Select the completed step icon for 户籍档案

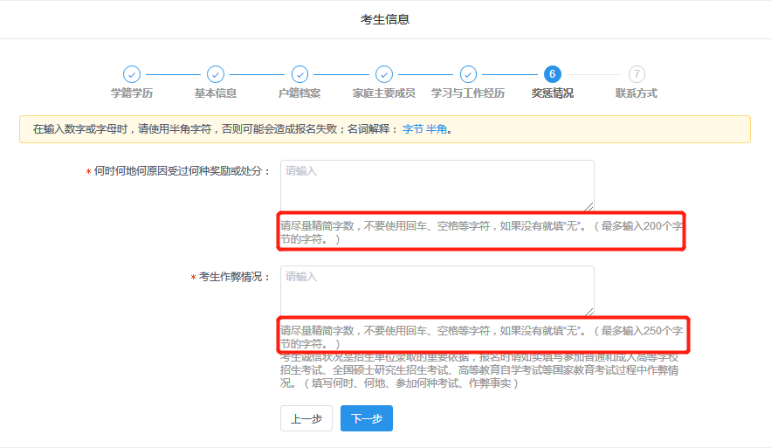point(299,74)
